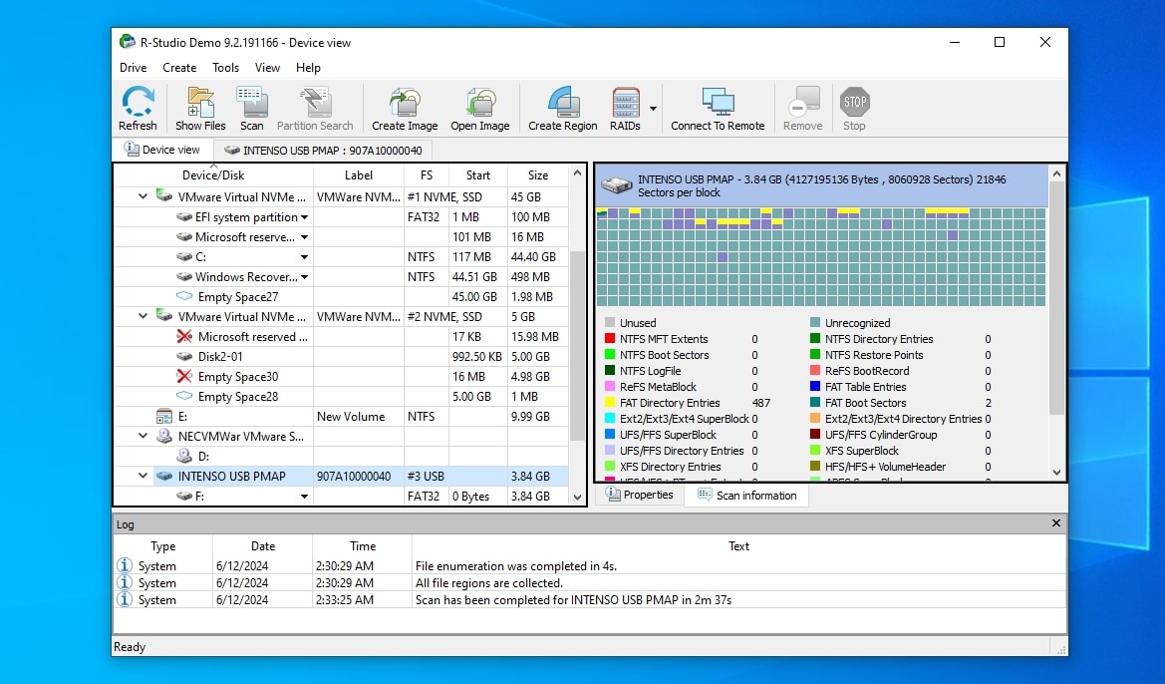
Task: Click the Empty Space30 red X icon
Action: [184, 376]
